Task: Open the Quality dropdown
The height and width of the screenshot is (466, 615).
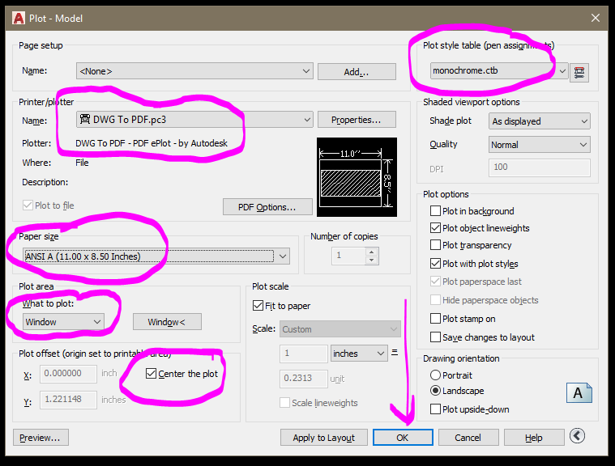Action: tap(540, 145)
